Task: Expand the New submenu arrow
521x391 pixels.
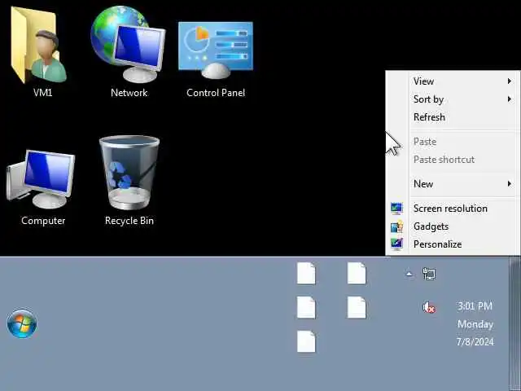Action: [510, 184]
